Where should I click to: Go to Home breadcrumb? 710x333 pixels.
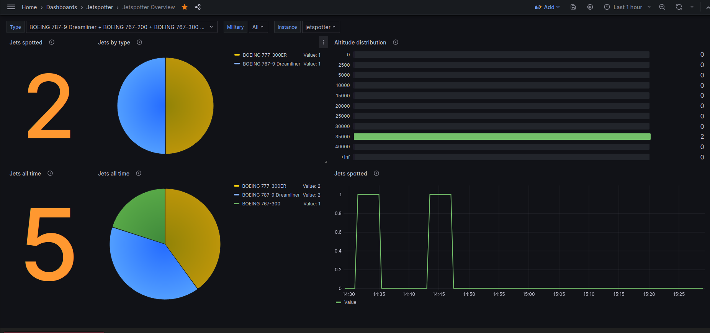(29, 7)
